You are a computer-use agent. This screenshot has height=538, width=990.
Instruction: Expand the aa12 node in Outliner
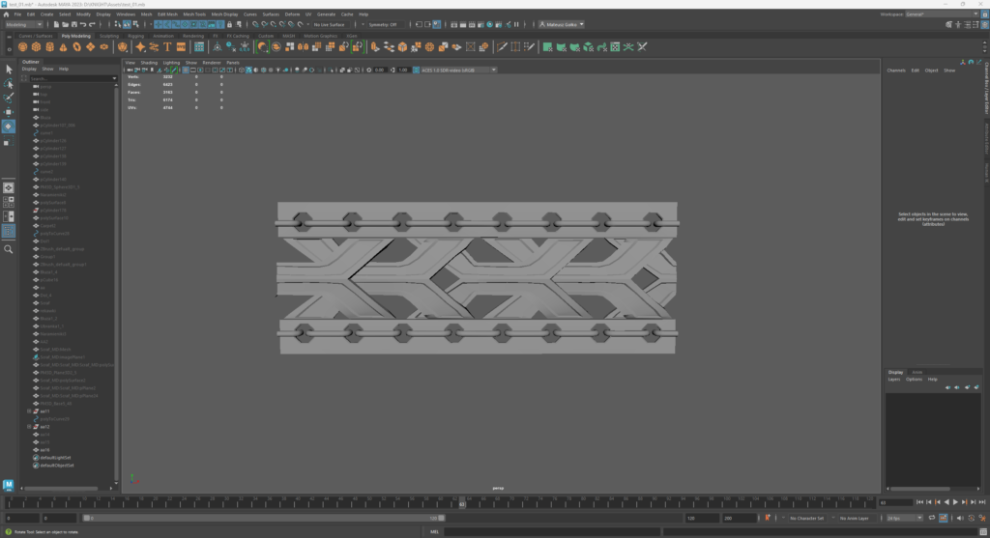29,427
